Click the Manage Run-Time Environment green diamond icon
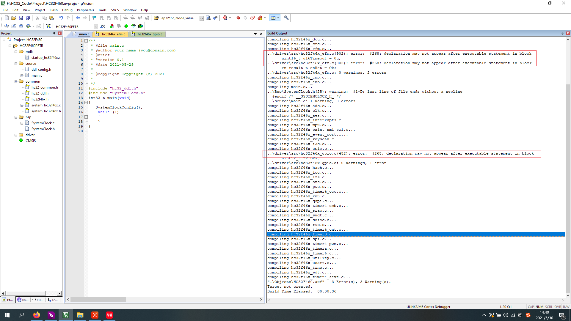571x321 pixels. coord(126,26)
